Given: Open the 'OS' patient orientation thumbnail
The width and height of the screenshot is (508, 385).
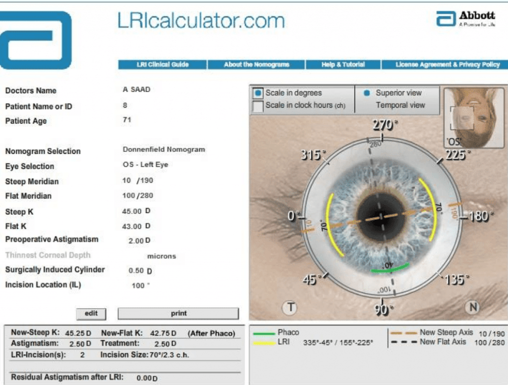Looking at the screenshot, I should 473,118.
